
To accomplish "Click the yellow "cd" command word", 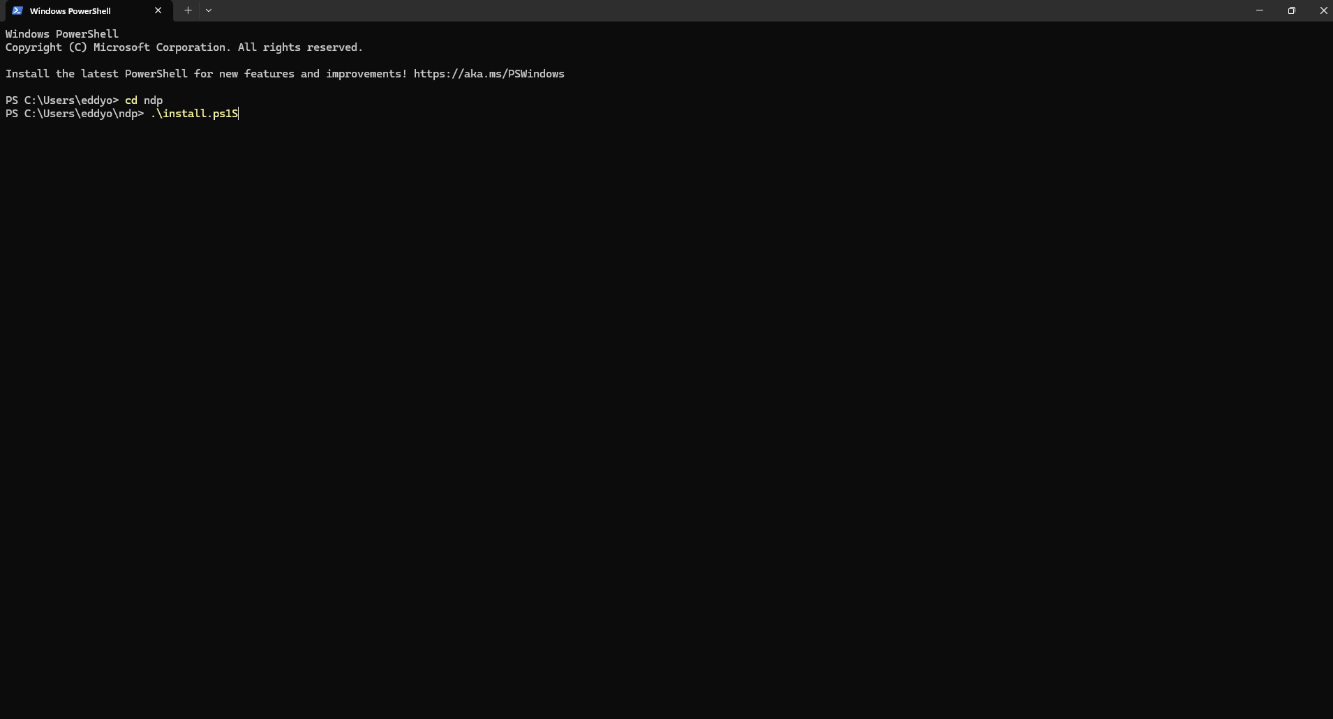I will (x=131, y=100).
